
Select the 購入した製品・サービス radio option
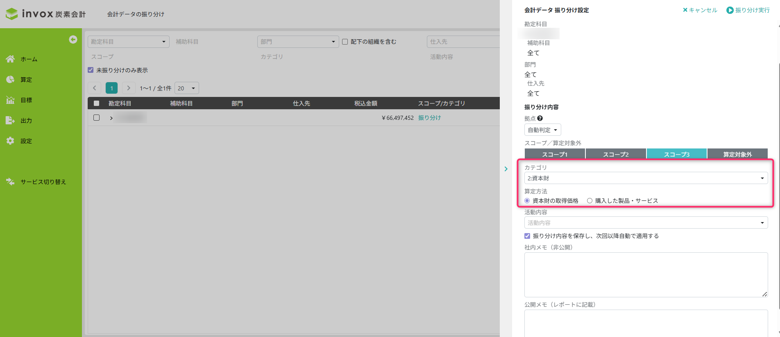click(590, 200)
